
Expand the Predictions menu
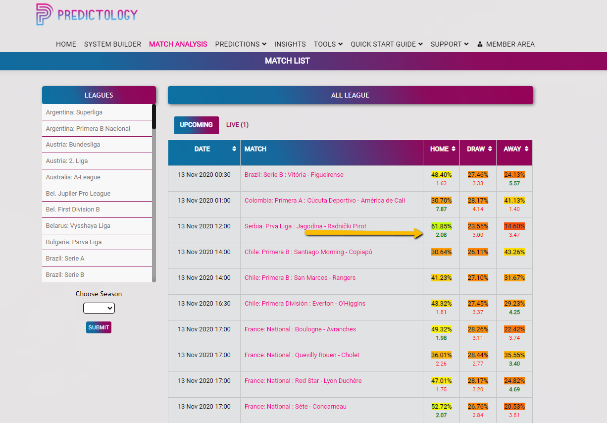241,44
